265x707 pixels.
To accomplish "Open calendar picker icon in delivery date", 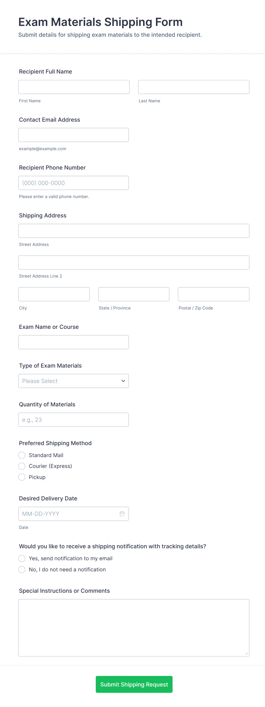I will [122, 514].
